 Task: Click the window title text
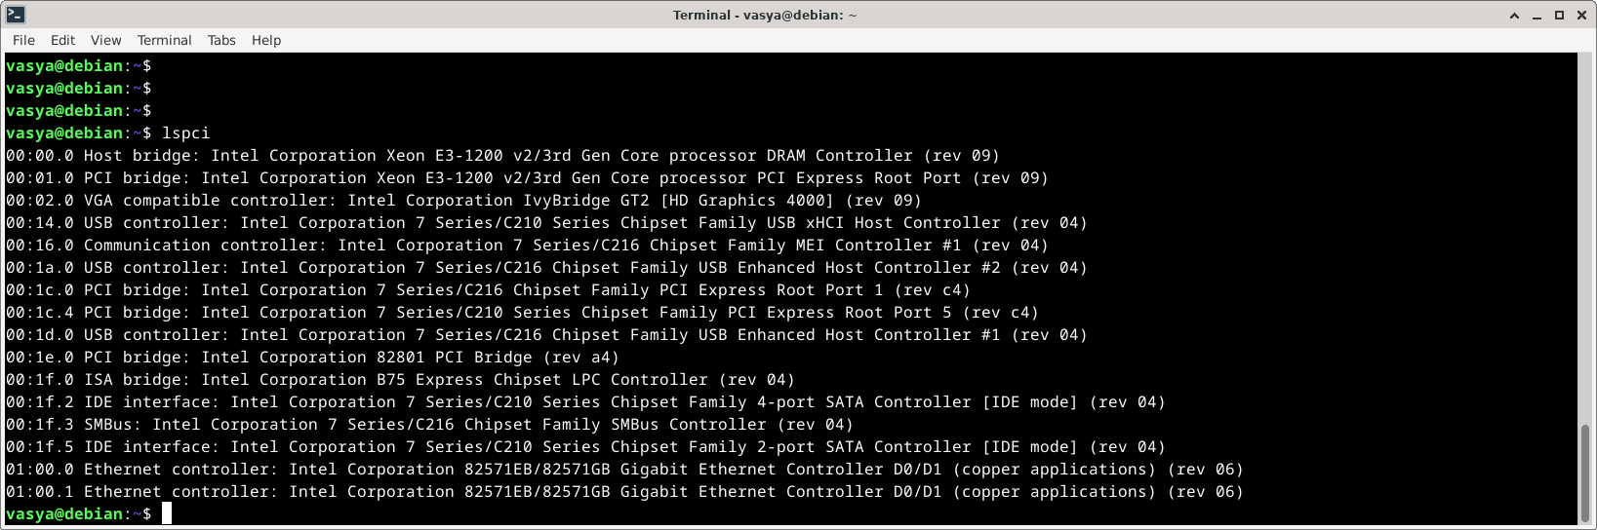[x=765, y=15]
